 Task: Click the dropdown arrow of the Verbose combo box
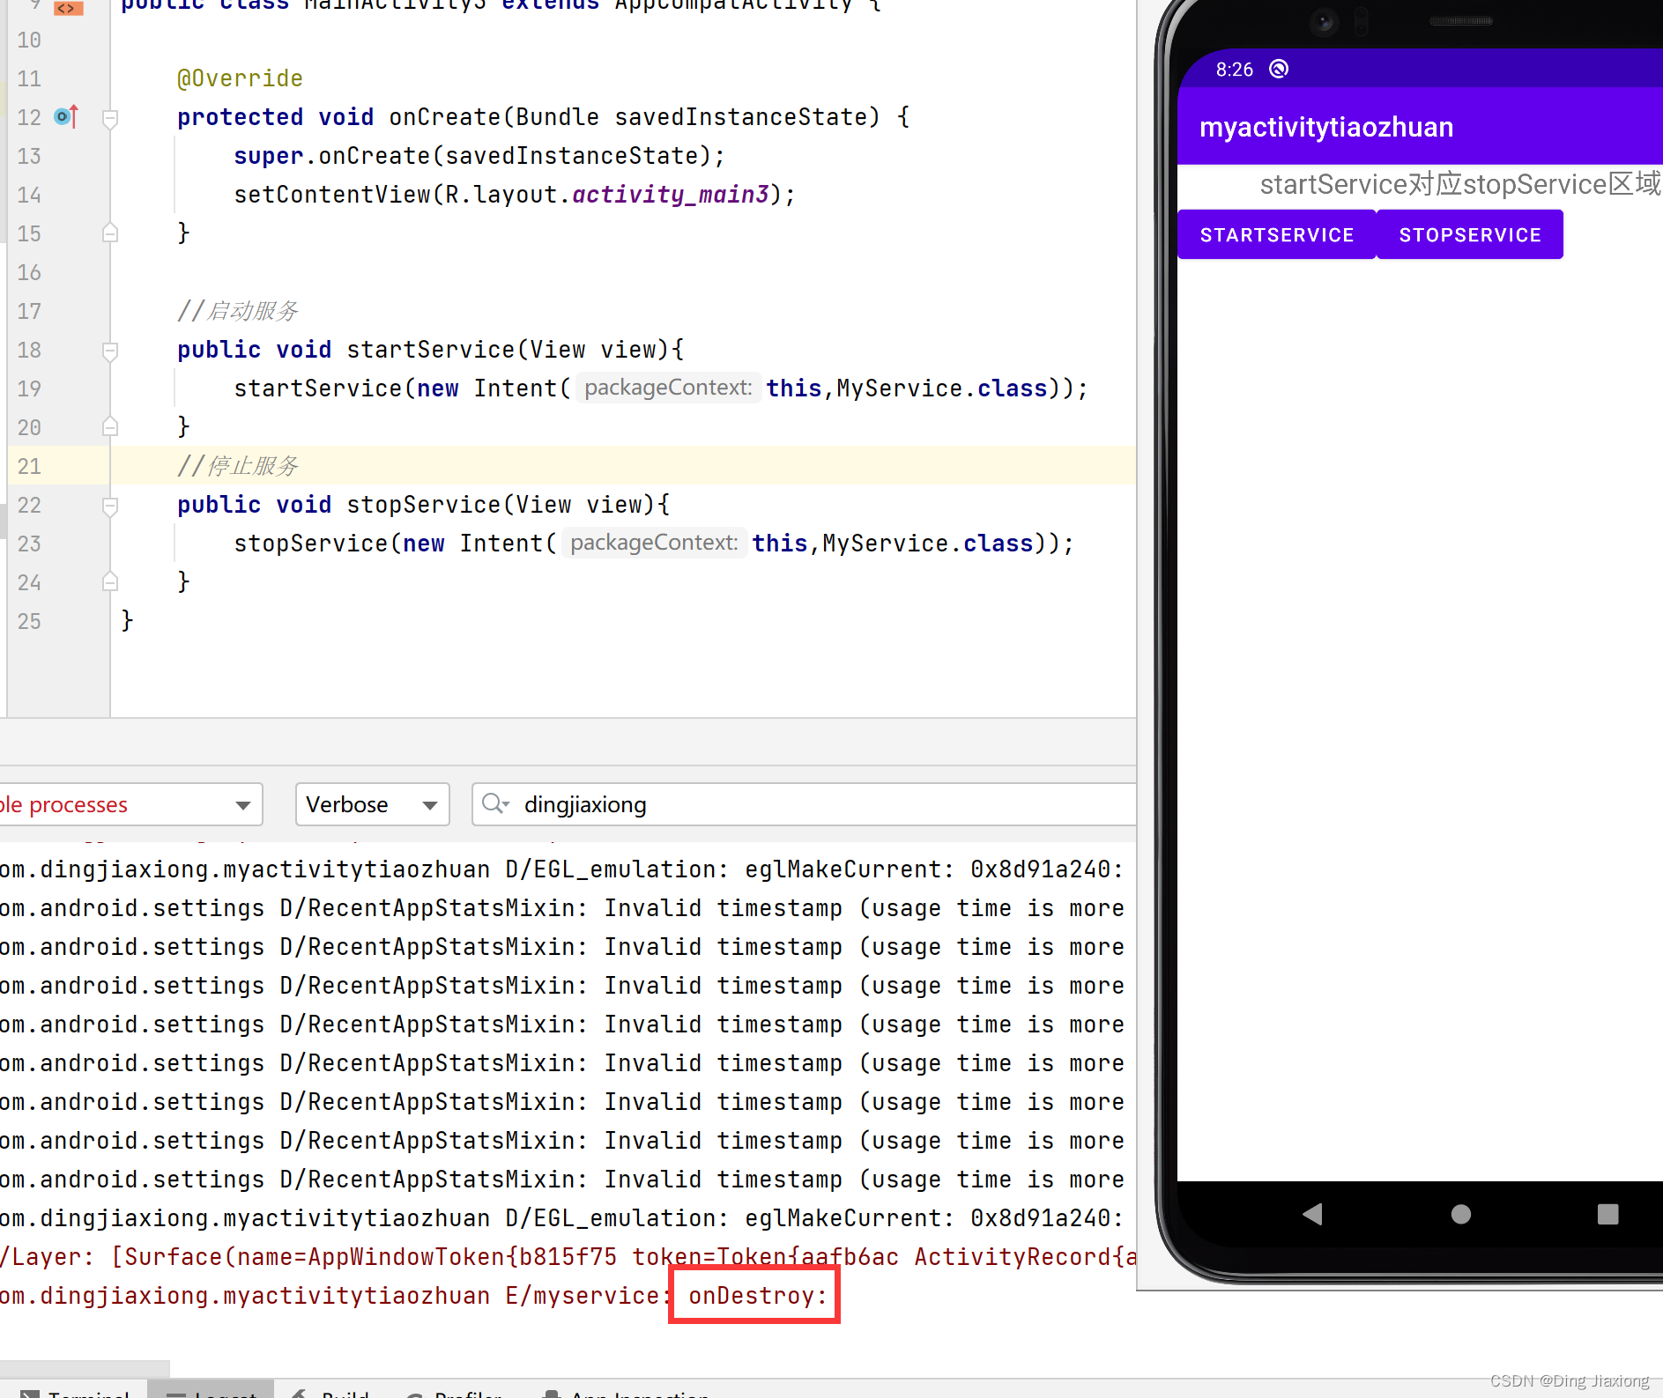click(430, 805)
